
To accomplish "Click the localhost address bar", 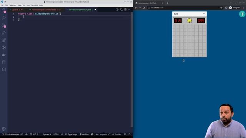I will (x=184, y=8).
